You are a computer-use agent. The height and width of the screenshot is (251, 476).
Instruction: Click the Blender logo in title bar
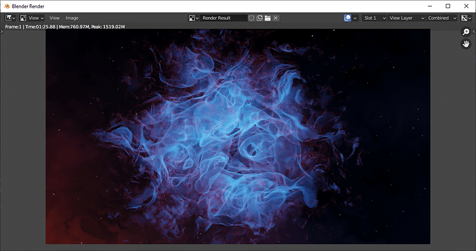[7, 6]
